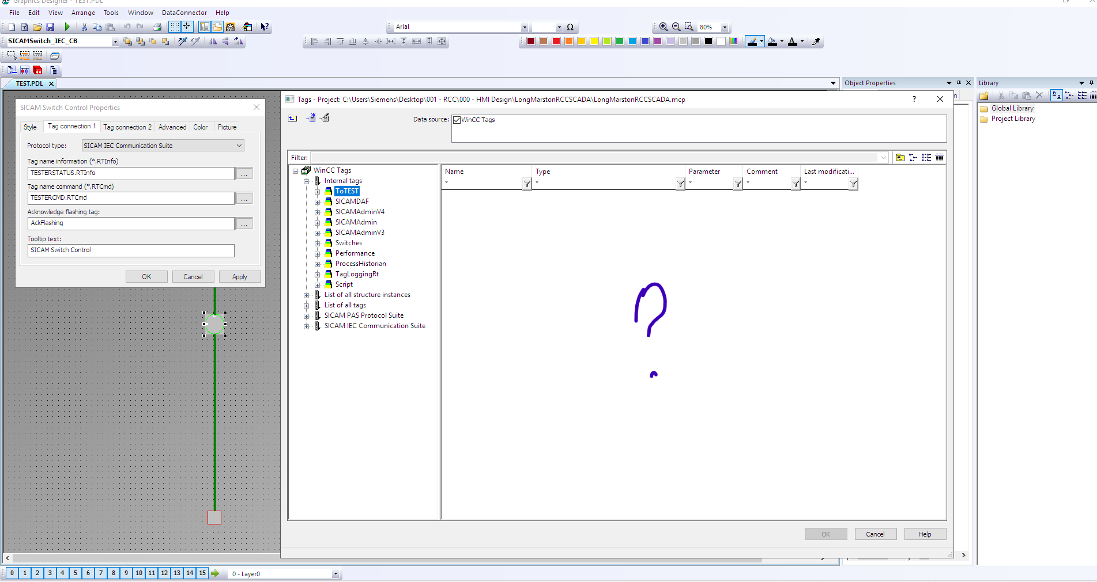Pick the red color swatch
This screenshot has width=1097, height=582.
click(556, 41)
